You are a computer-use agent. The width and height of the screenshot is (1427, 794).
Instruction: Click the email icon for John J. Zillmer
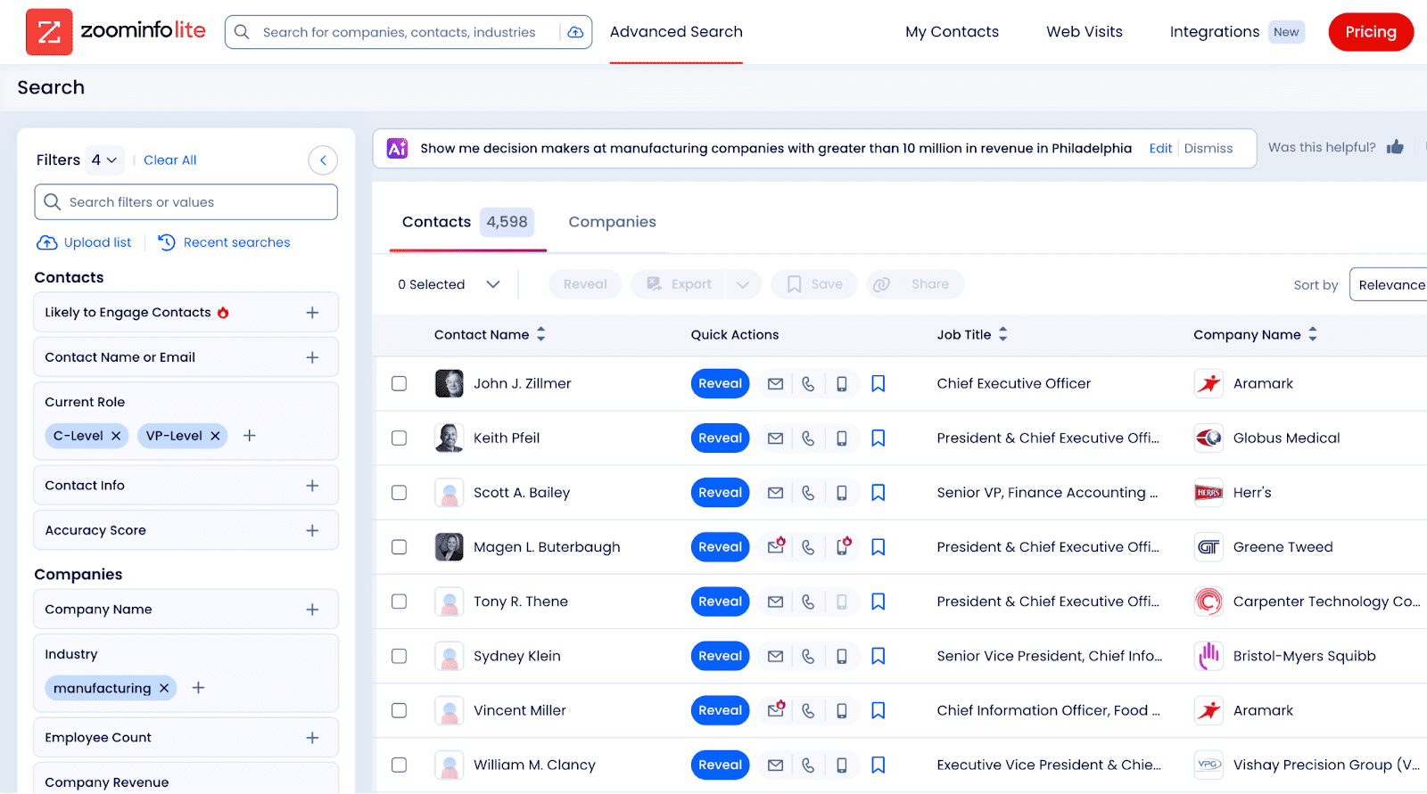click(775, 384)
